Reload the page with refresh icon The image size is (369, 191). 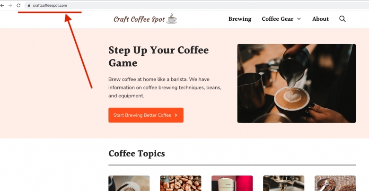(x=18, y=5)
